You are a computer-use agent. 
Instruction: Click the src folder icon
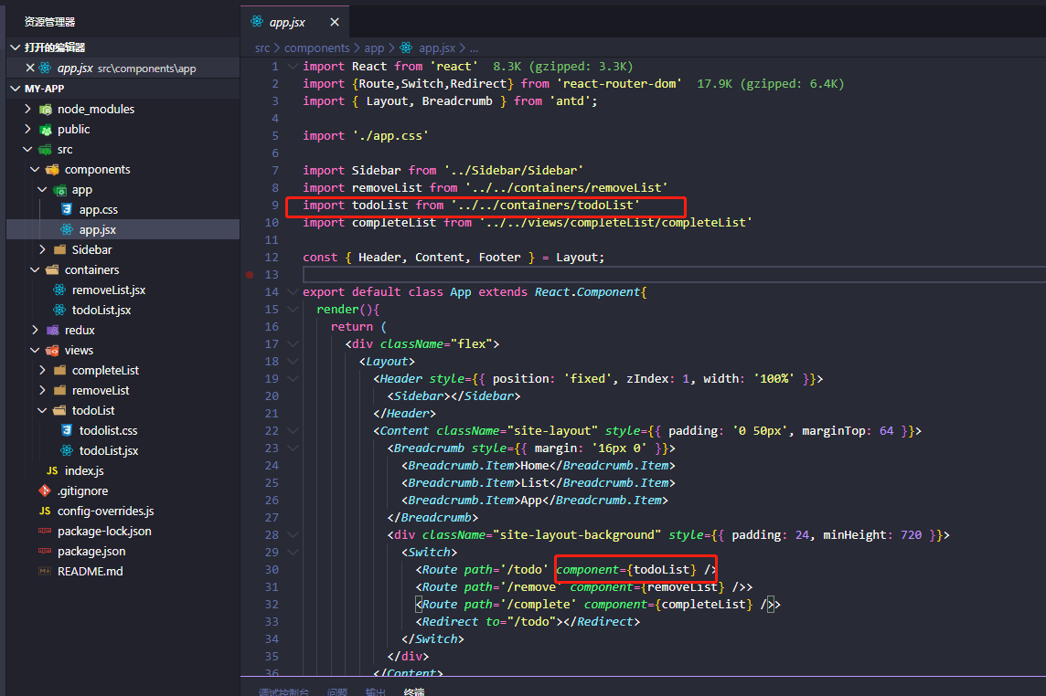46,149
